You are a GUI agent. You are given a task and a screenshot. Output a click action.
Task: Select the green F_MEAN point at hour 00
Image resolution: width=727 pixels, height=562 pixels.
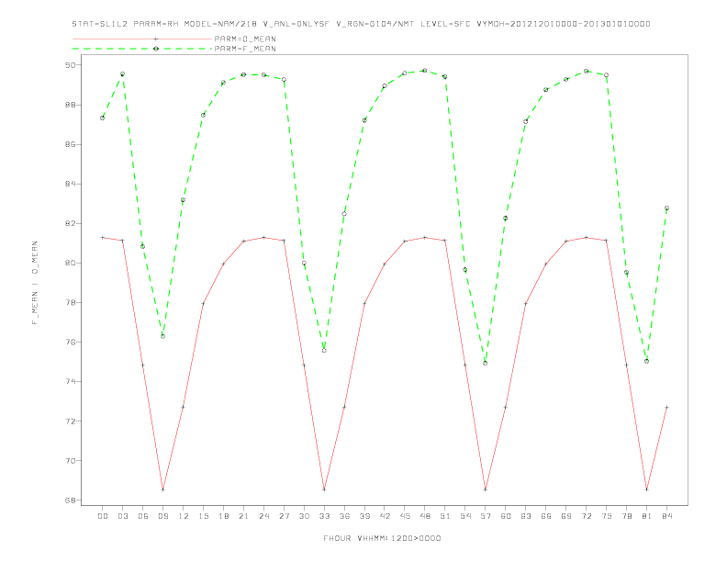[103, 118]
